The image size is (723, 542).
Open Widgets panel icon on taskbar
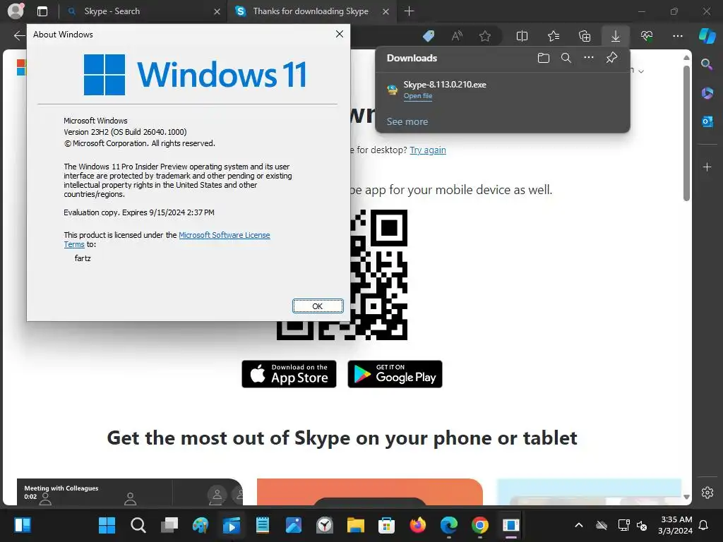[22, 525]
